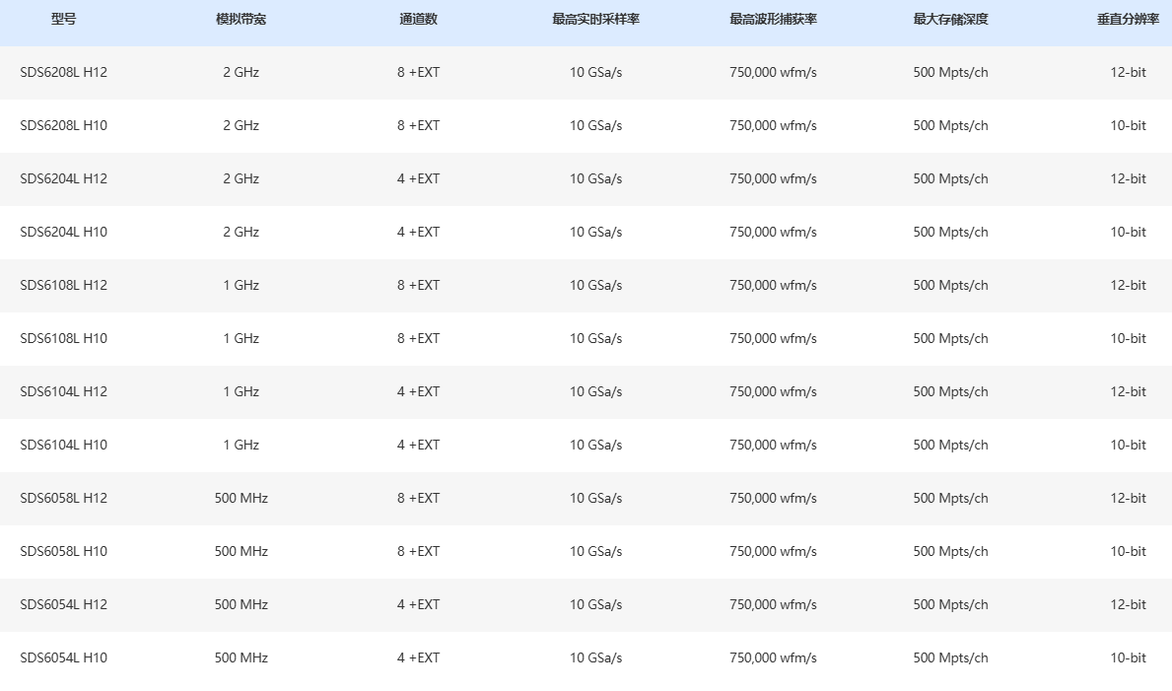
Task: Select model SDS6108L H10
Action: coord(63,338)
